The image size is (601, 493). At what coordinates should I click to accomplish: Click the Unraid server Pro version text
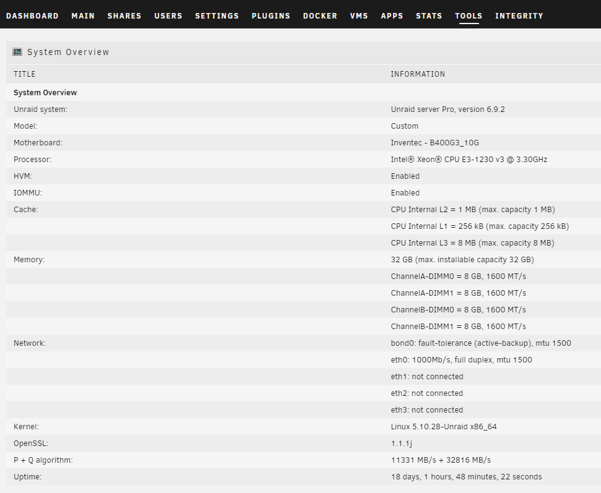coord(448,109)
